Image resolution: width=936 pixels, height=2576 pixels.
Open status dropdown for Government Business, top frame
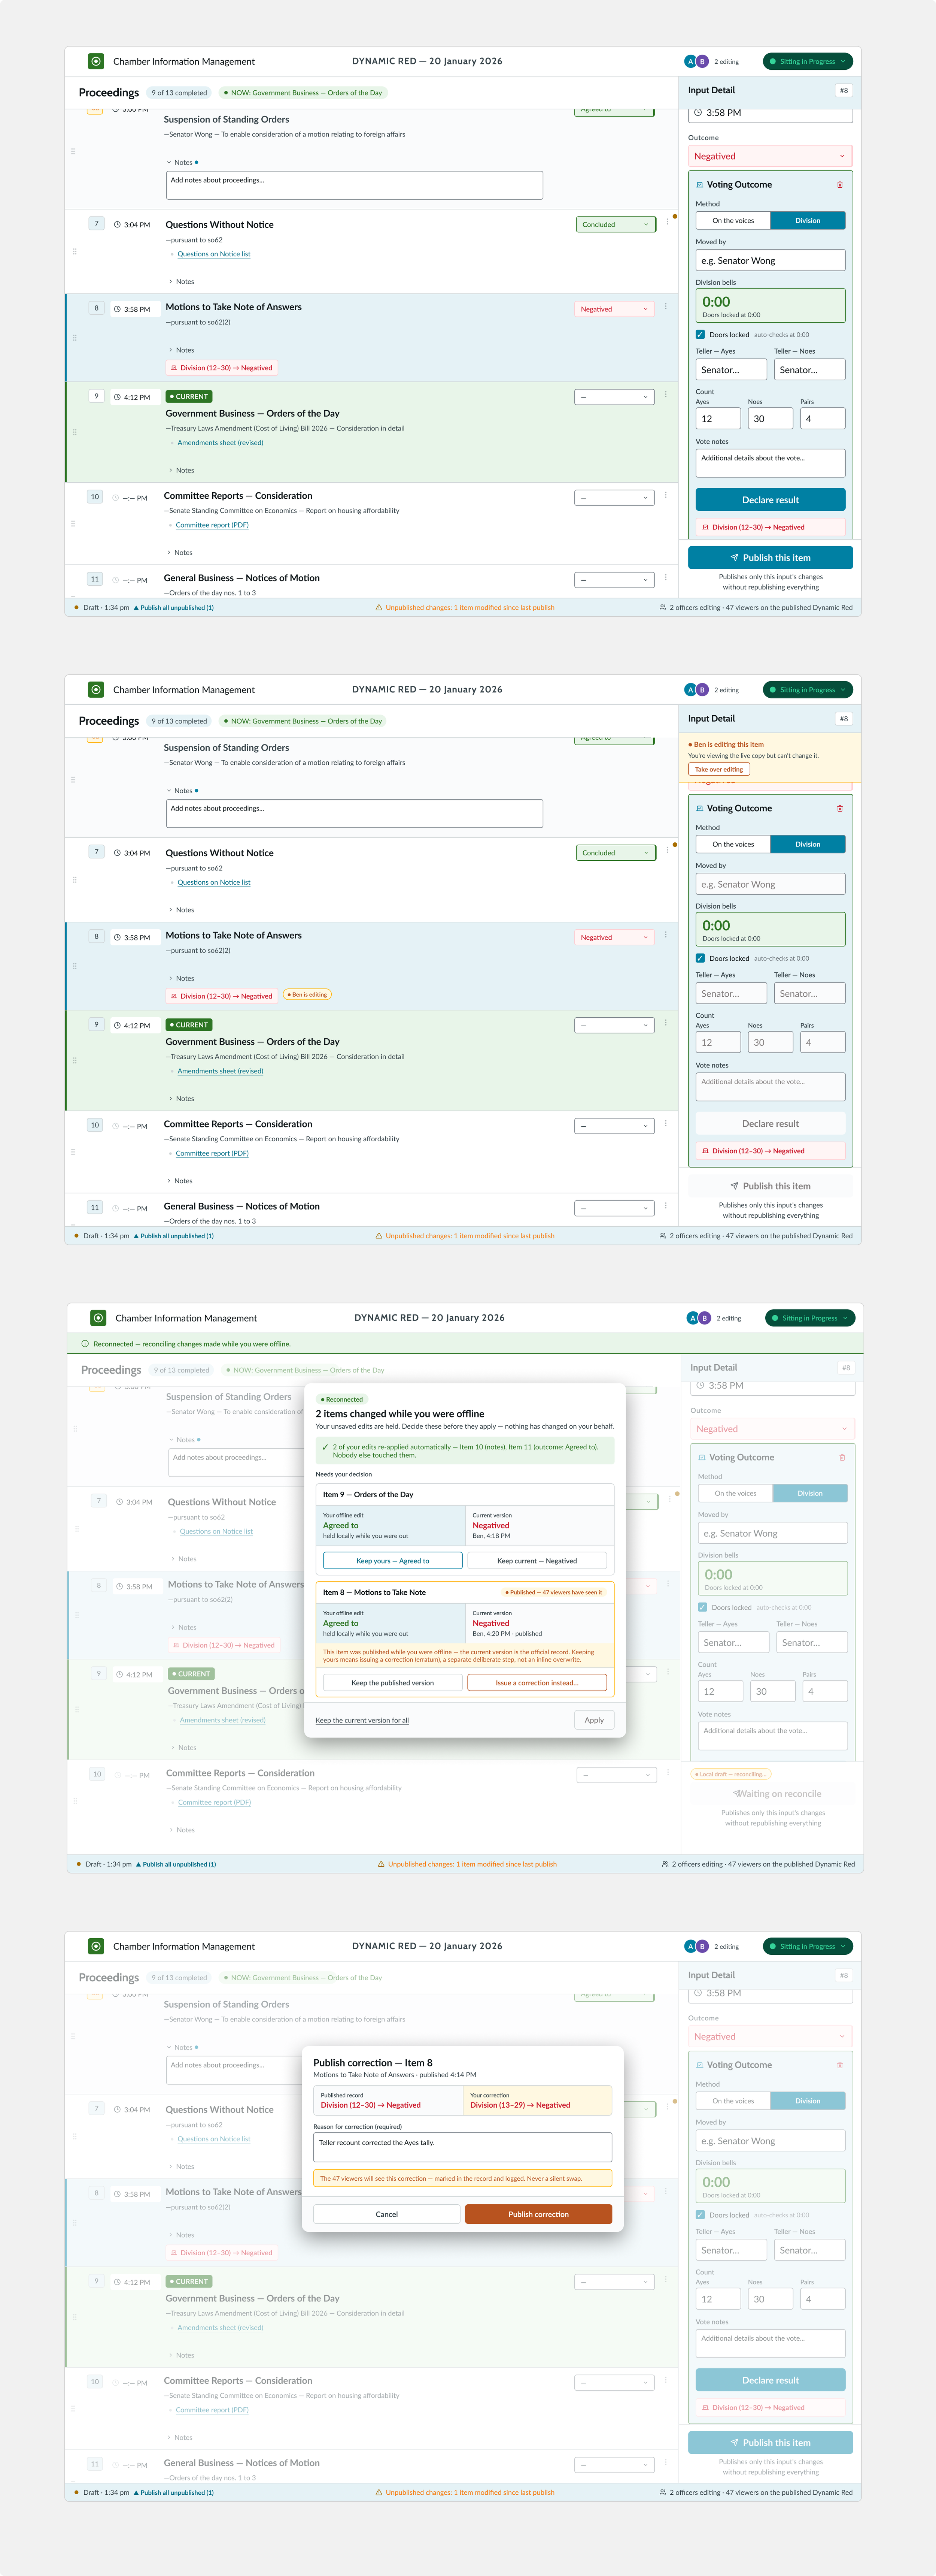click(x=614, y=397)
